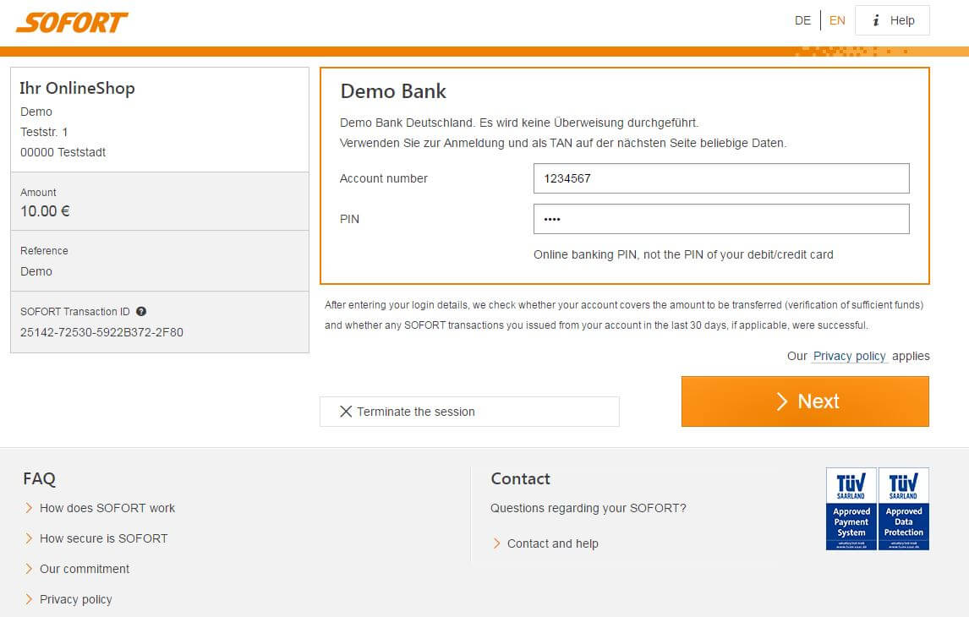Click the SOFORT logo
Viewport: 969px width, 617px height.
coord(72,22)
